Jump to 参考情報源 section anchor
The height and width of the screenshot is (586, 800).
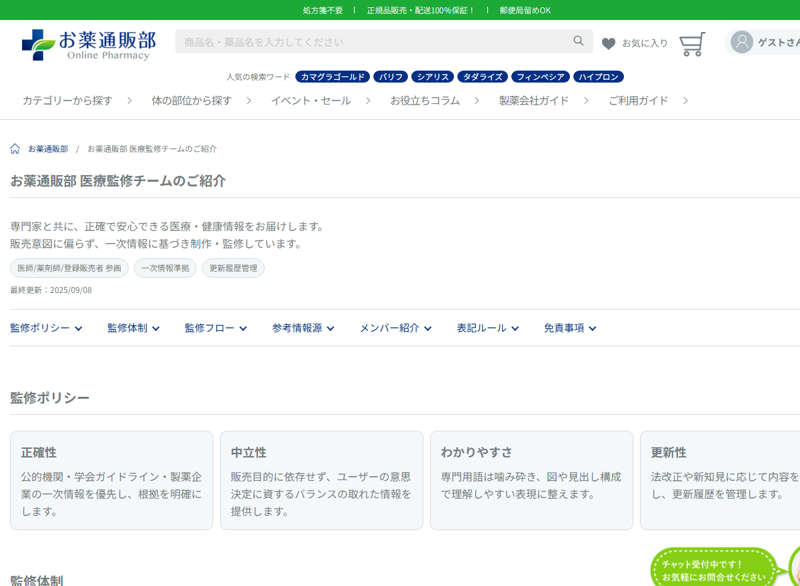303,328
